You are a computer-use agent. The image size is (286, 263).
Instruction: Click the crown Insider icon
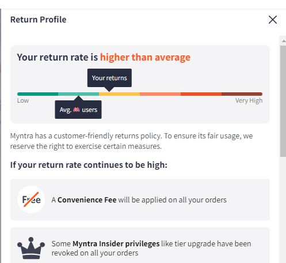31,248
